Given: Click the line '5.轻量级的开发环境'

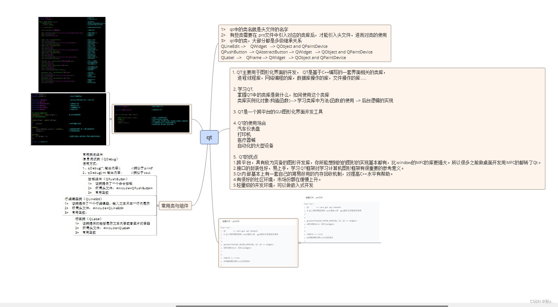Looking at the screenshot, I should point(273,185).
